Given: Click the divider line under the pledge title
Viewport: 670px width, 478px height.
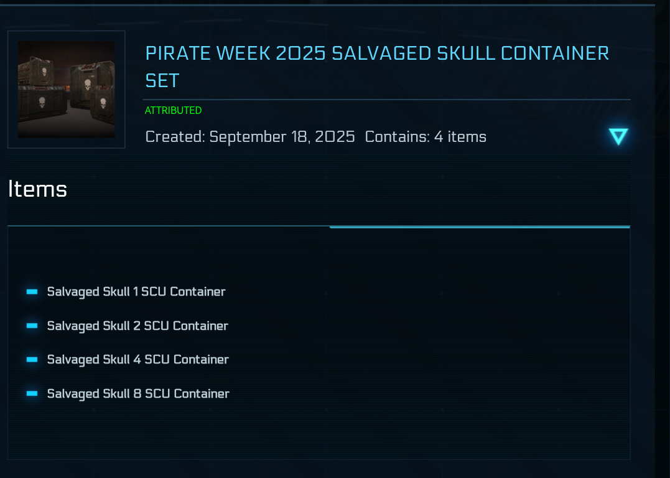Looking at the screenshot, I should coord(386,100).
